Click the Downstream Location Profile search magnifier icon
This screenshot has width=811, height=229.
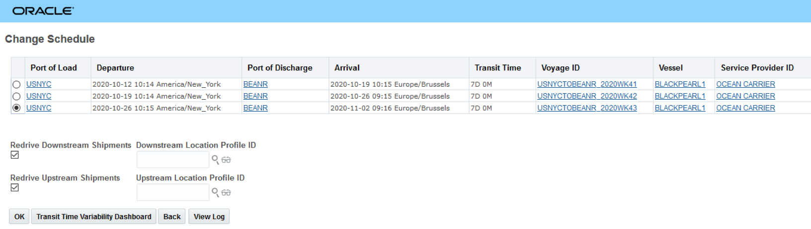[x=215, y=160]
